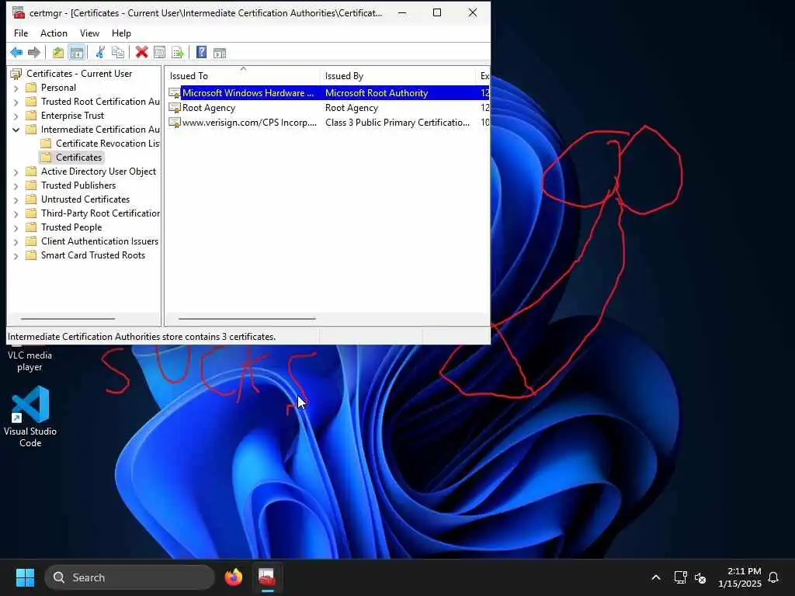Sort by the Issued By column header
This screenshot has width=795, height=596.
click(397, 76)
